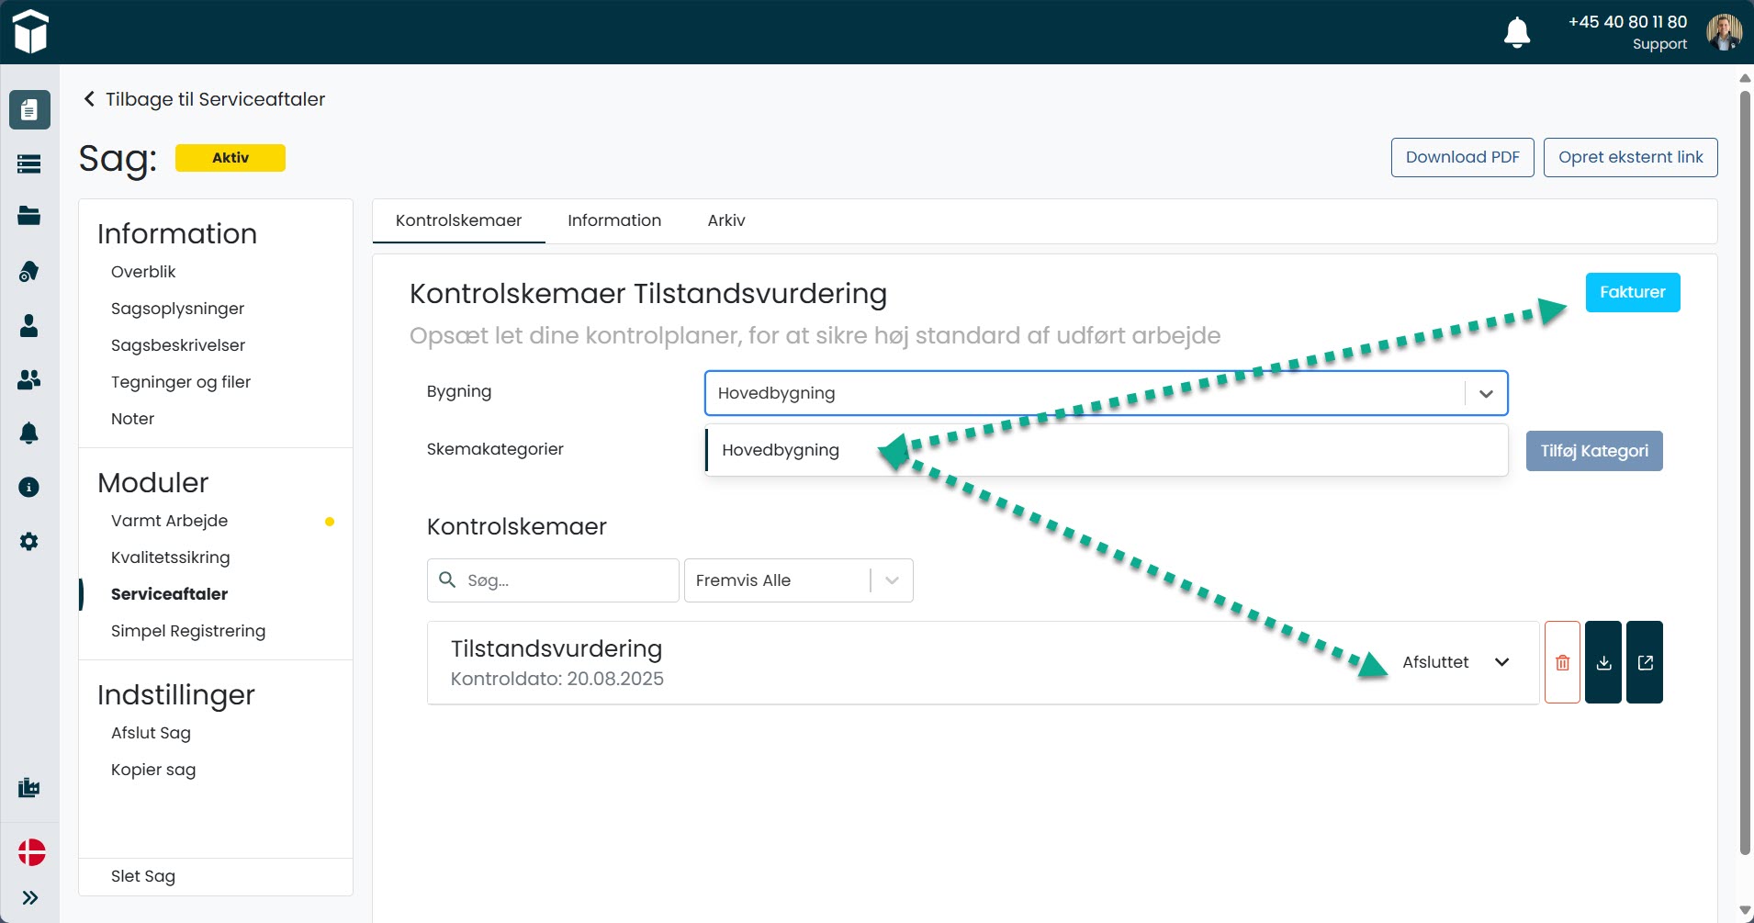Download Tilstandsvurdering via the download icon

(x=1603, y=662)
